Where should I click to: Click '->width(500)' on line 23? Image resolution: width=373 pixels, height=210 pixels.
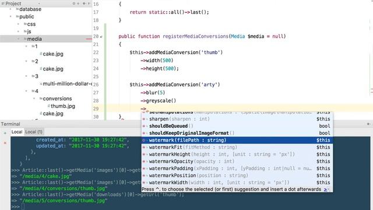point(157,61)
